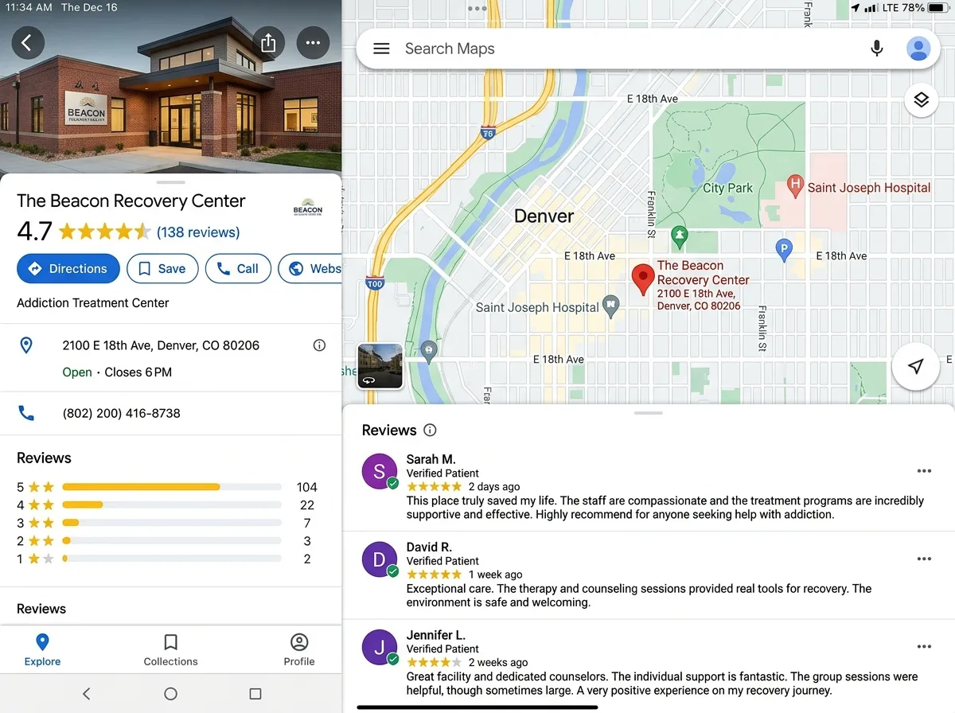The image size is (955, 713).
Task: Tap the info icon beside the address
Action: coord(320,345)
